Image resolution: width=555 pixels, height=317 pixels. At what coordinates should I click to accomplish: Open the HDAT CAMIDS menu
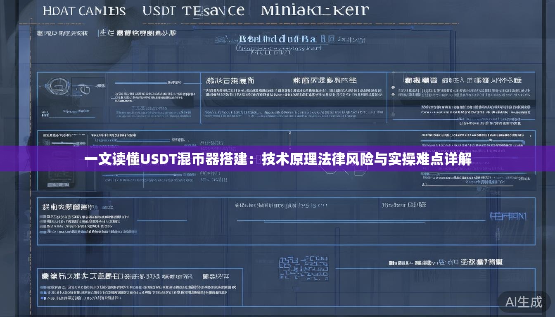tap(85, 11)
